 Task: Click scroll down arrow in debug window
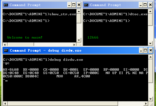[x=150, y=99]
